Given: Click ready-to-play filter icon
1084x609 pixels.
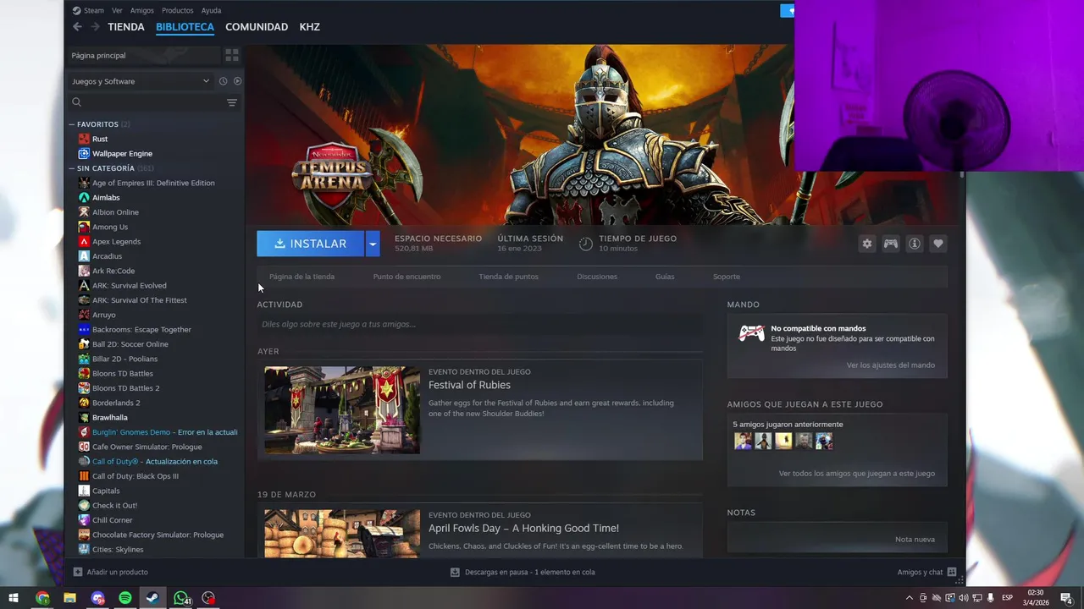Looking at the screenshot, I should click(237, 81).
